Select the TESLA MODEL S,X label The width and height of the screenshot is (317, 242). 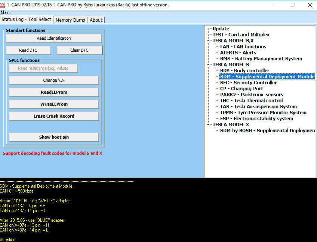click(233, 41)
